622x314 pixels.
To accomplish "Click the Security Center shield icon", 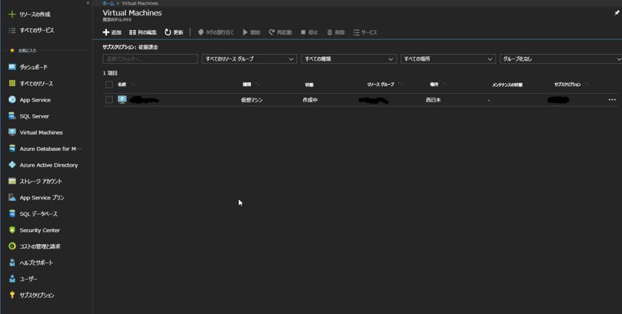I will pos(12,230).
